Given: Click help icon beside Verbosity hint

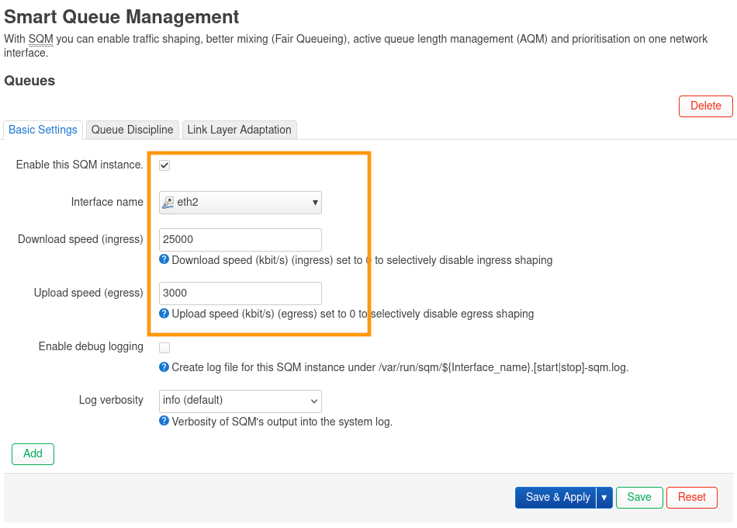Looking at the screenshot, I should tap(164, 421).
